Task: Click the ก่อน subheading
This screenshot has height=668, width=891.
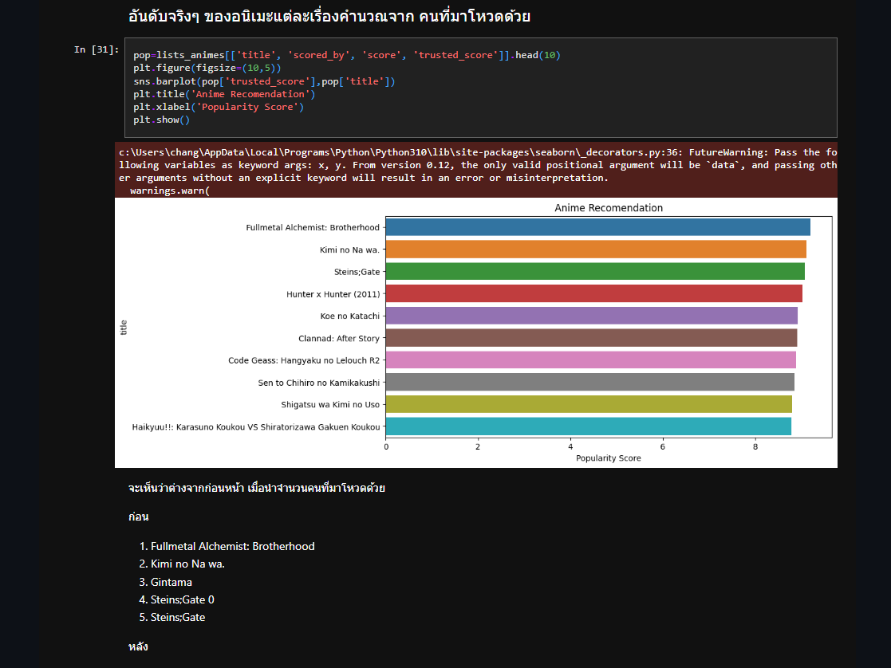Action: 138,517
